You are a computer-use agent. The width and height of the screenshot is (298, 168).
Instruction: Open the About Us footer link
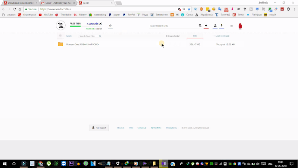pos(121,128)
